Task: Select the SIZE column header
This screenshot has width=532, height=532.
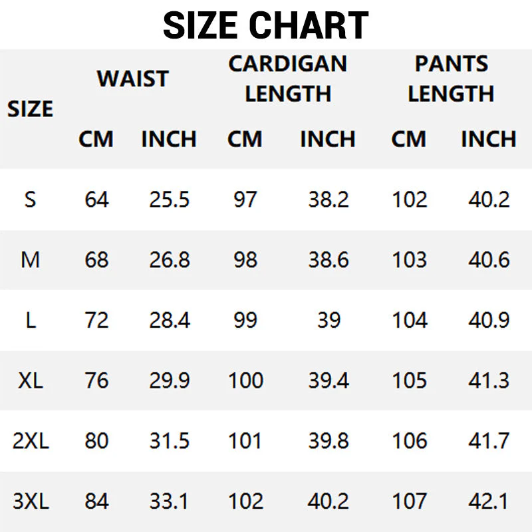Action: 30,109
